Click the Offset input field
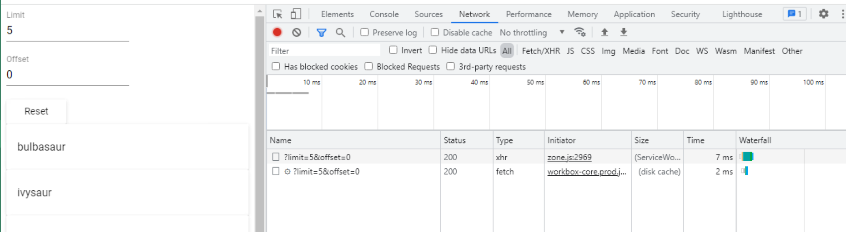 pyautogui.click(x=68, y=74)
